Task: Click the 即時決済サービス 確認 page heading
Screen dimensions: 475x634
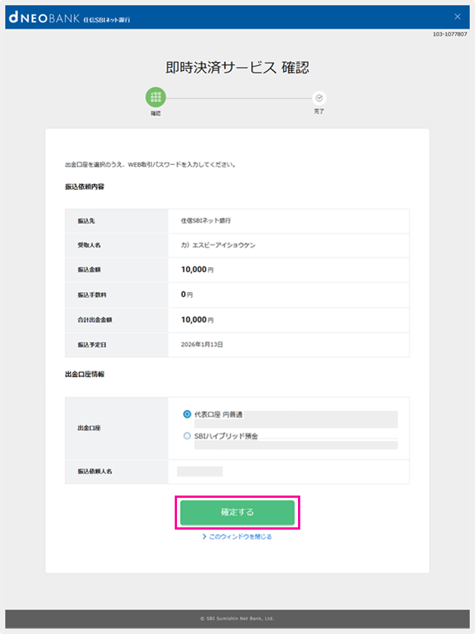Action: click(237, 67)
